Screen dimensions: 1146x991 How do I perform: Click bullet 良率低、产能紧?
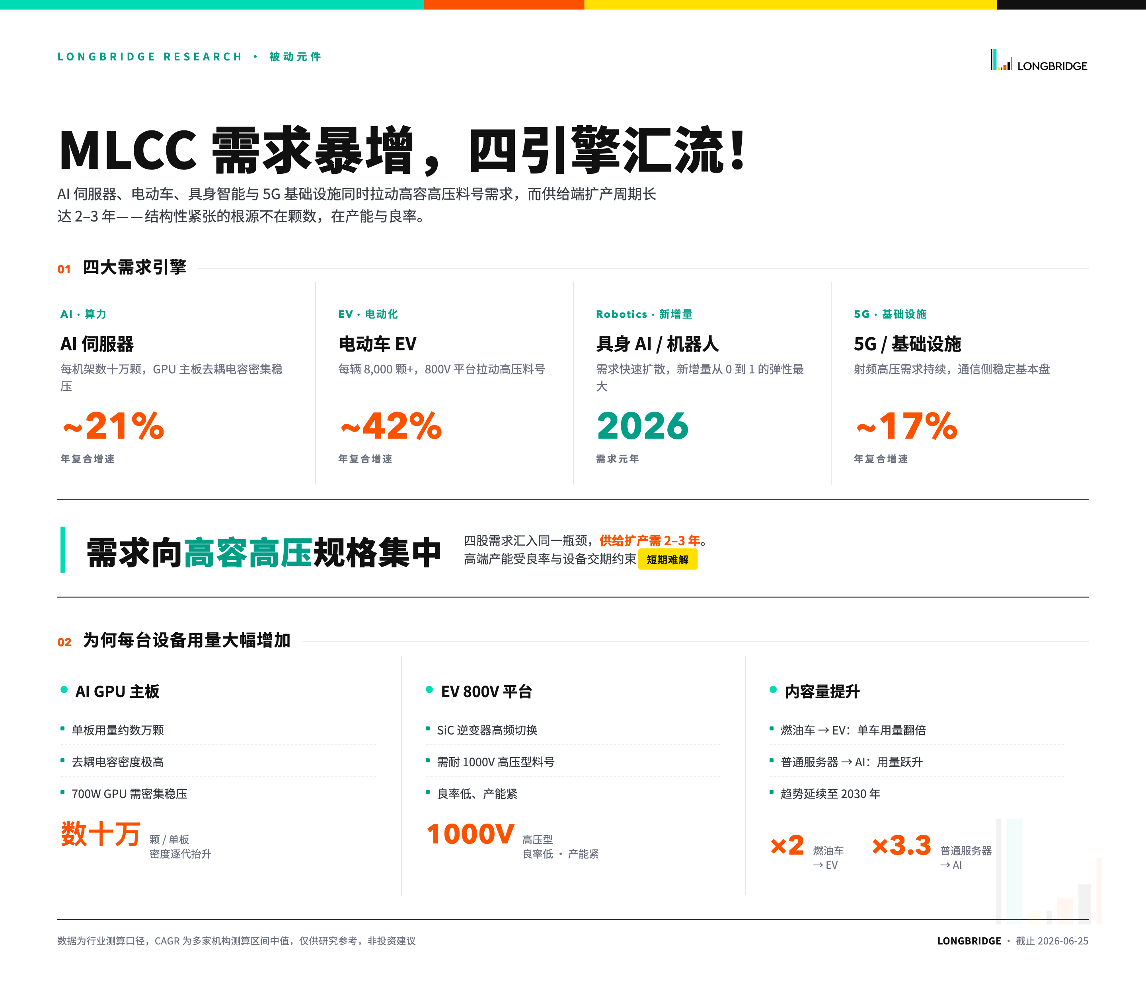click(x=477, y=794)
